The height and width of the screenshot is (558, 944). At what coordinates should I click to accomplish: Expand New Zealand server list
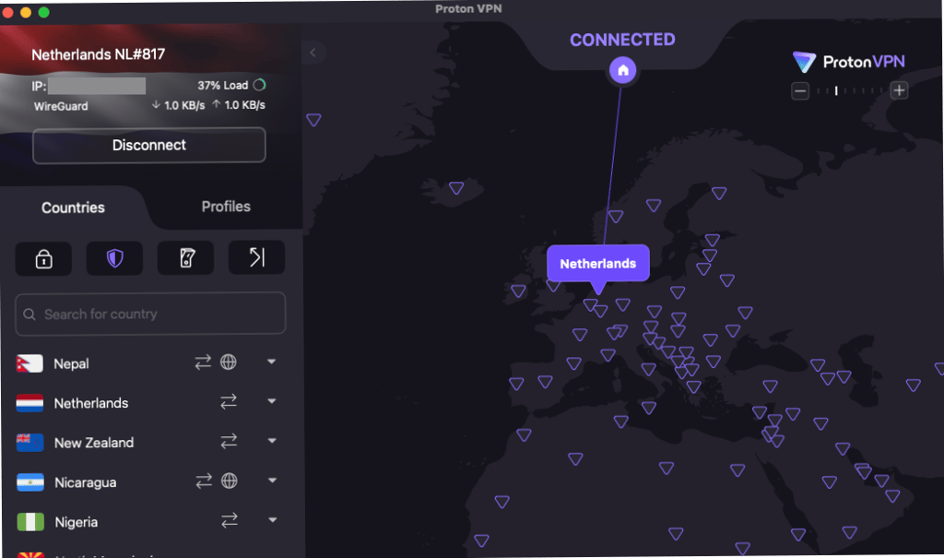pyautogui.click(x=272, y=441)
